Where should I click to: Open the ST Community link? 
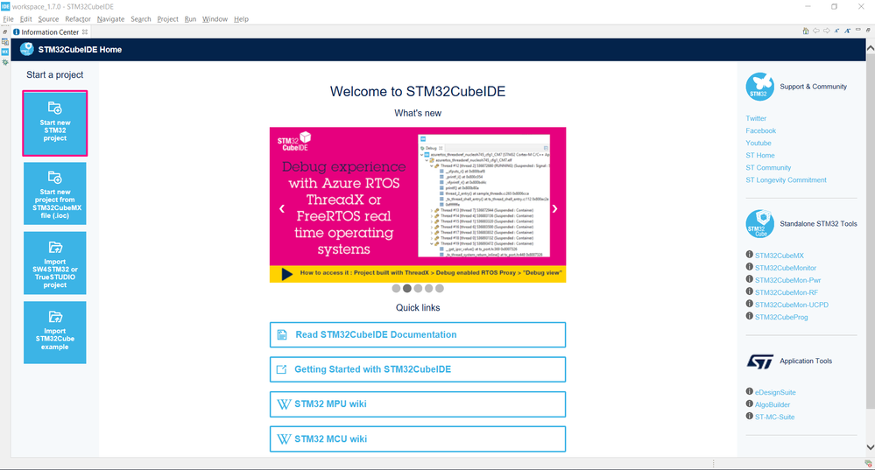point(768,167)
